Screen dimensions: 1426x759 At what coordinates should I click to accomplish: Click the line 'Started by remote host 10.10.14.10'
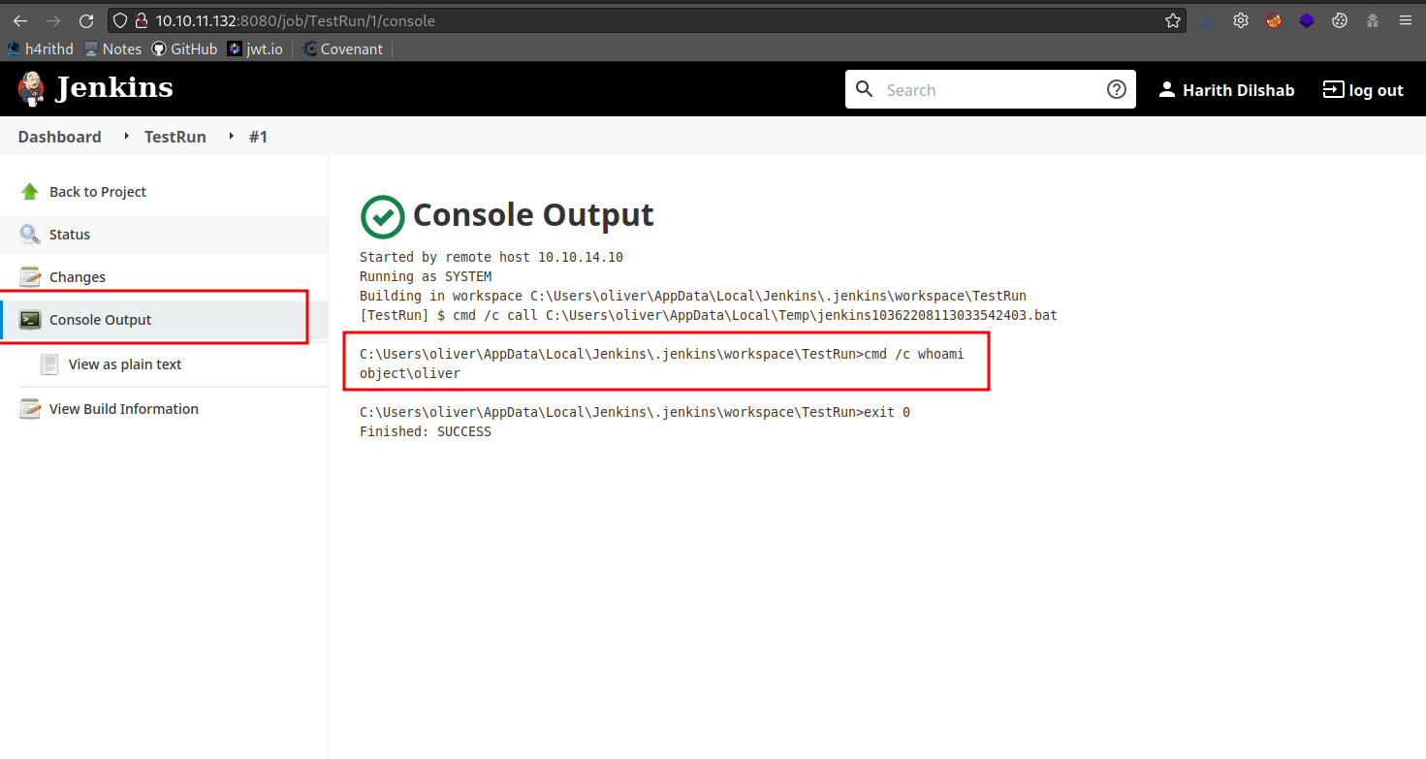(491, 258)
